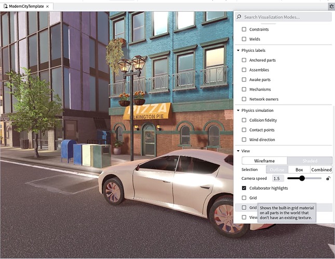Uncheck Collaborator highlights
This screenshot has height=259, width=335.
(x=244, y=188)
